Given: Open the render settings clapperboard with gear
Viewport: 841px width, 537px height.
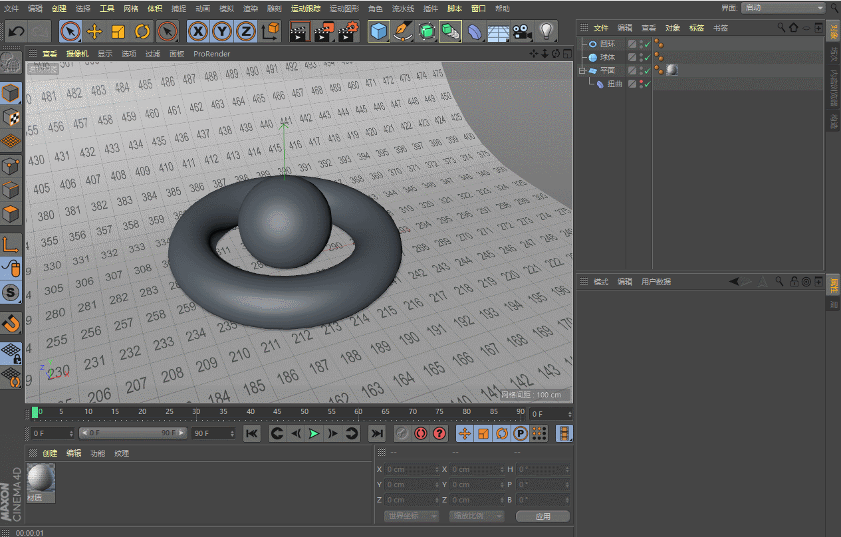Looking at the screenshot, I should [x=348, y=31].
